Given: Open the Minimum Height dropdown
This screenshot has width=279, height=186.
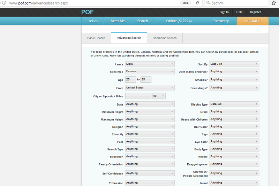Looking at the screenshot, I should coord(150,111).
